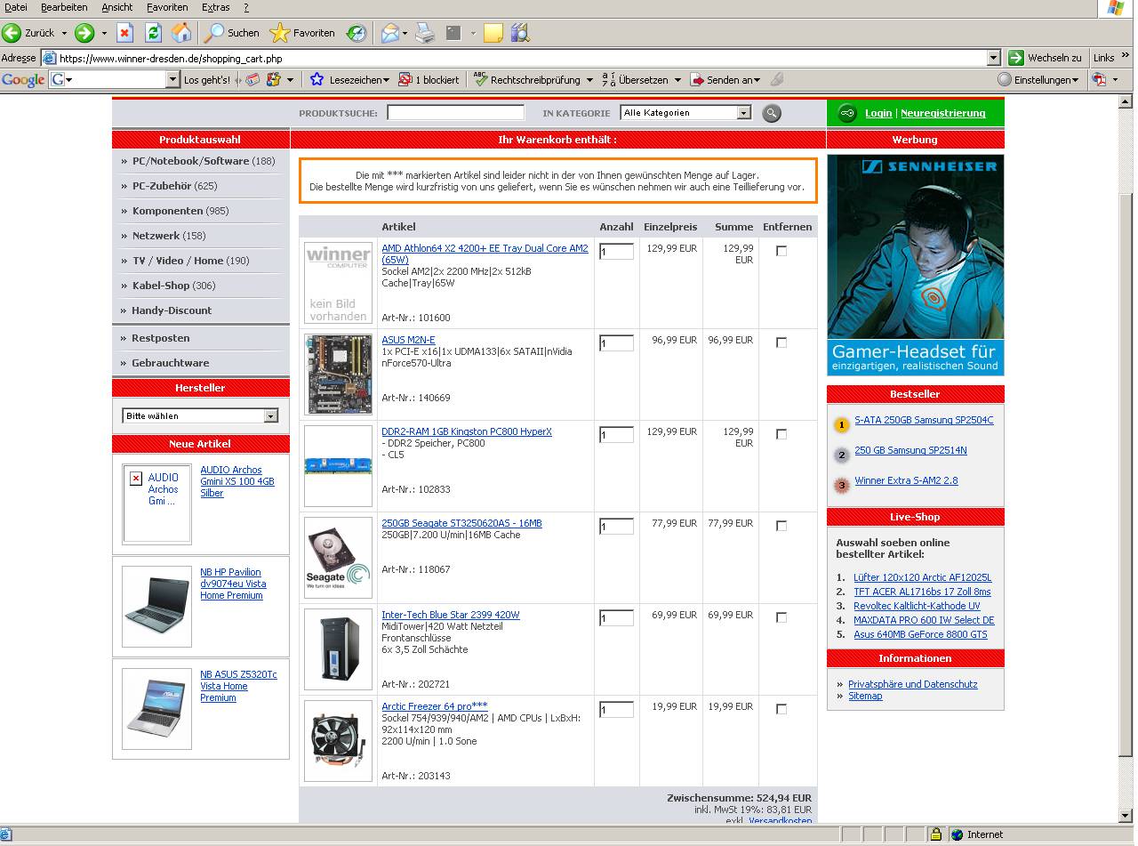Click the Arctic Freezer cooler thumbnail
The height and width of the screenshot is (846, 1138).
click(339, 741)
